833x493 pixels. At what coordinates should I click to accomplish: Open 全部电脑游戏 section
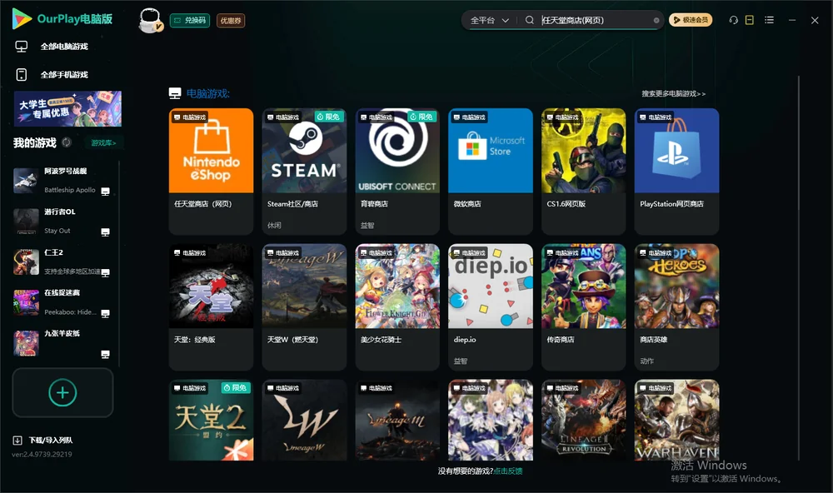pos(52,47)
